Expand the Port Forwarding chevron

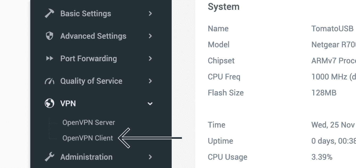150,59
